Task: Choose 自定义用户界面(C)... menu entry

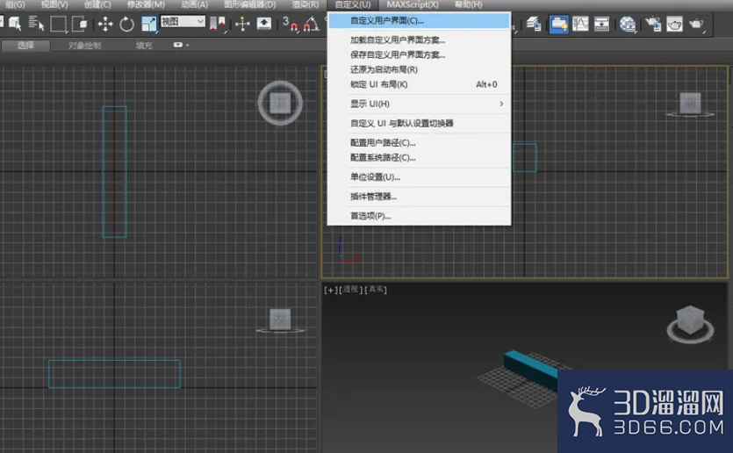Action: [419, 20]
